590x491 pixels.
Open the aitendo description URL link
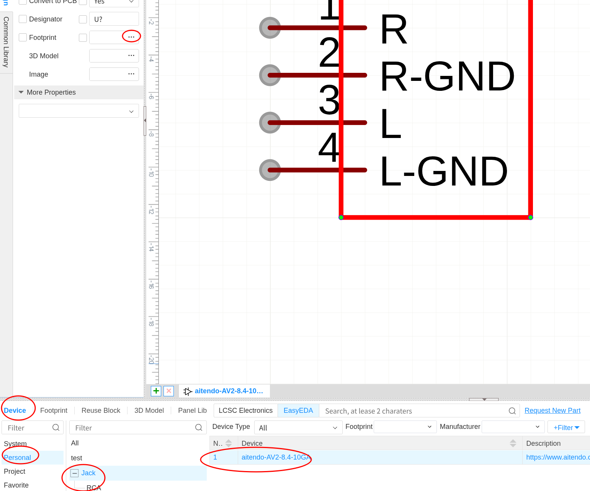tap(558, 457)
